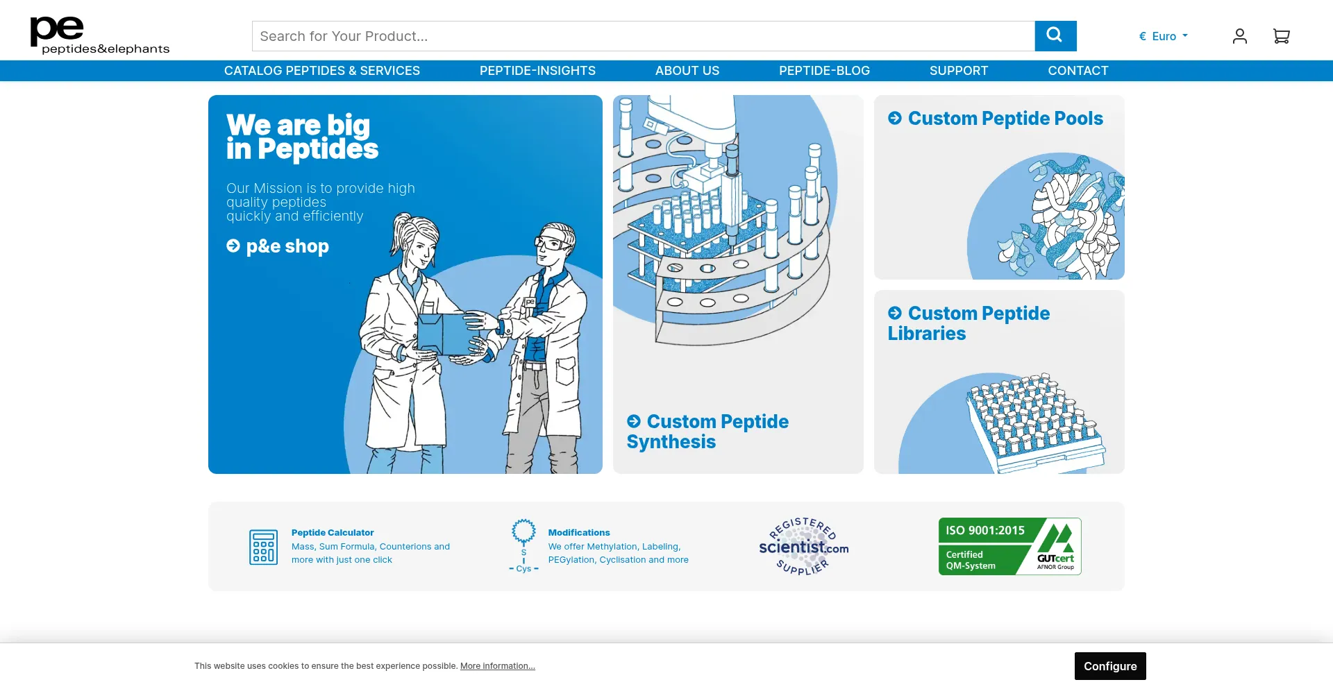Image resolution: width=1333 pixels, height=689 pixels.
Task: Go to the About Us menu
Action: 687,71
